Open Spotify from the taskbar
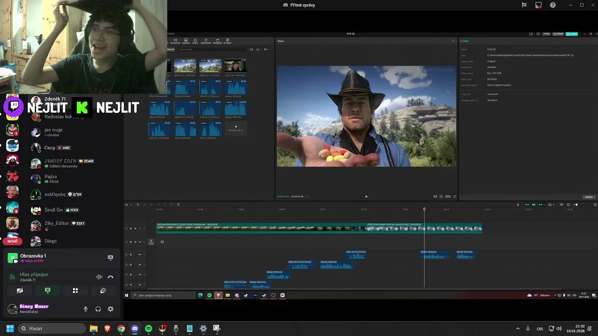The image size is (598, 336). click(x=149, y=329)
